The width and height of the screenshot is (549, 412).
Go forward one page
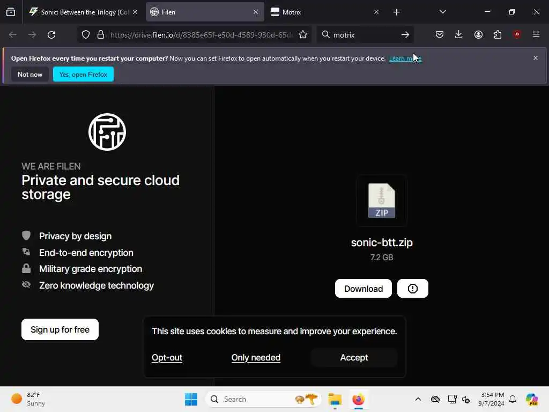(32, 35)
